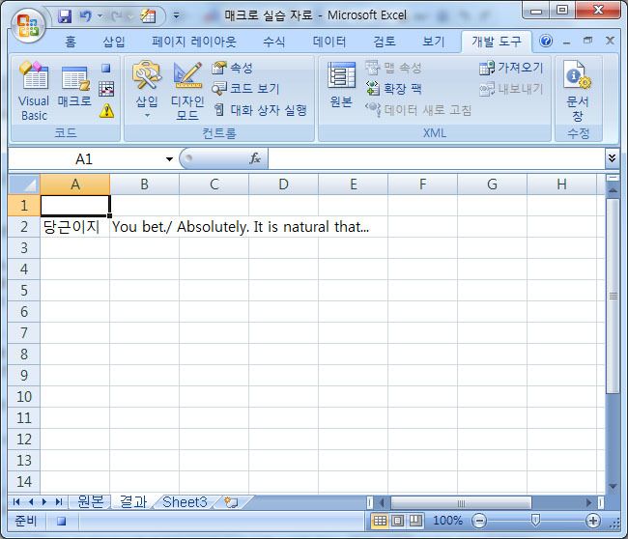The height and width of the screenshot is (539, 628).
Task: Expand the formula bar
Action: (612, 158)
